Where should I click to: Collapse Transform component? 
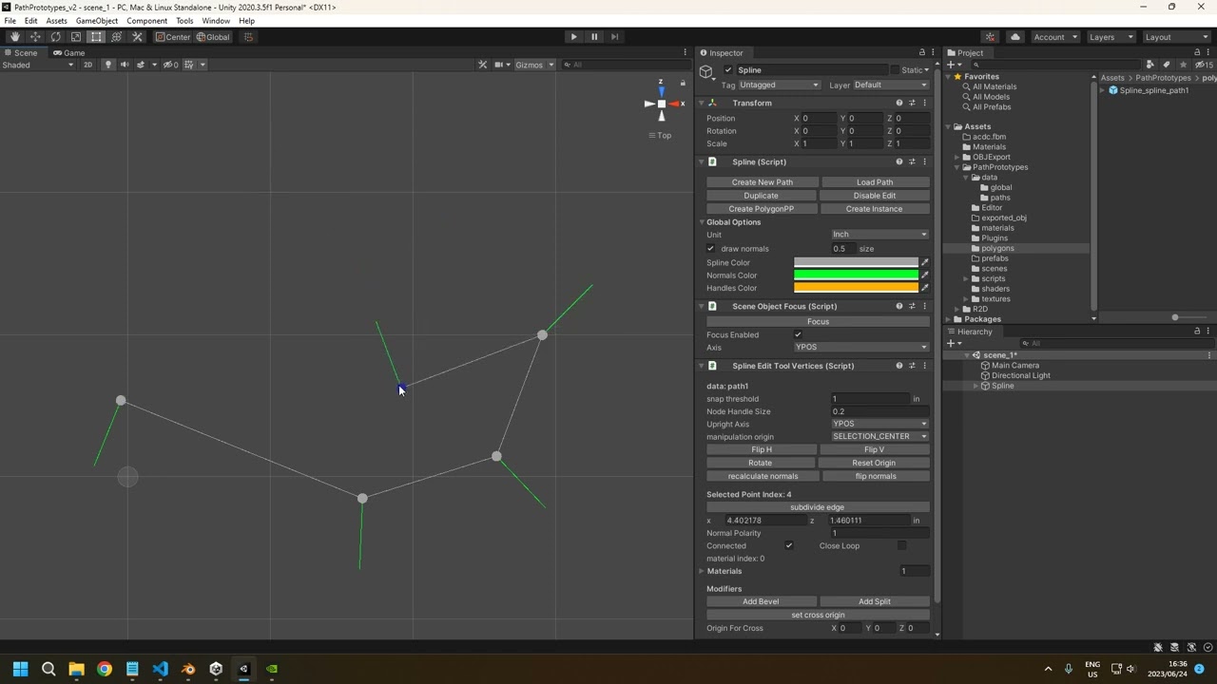click(702, 103)
